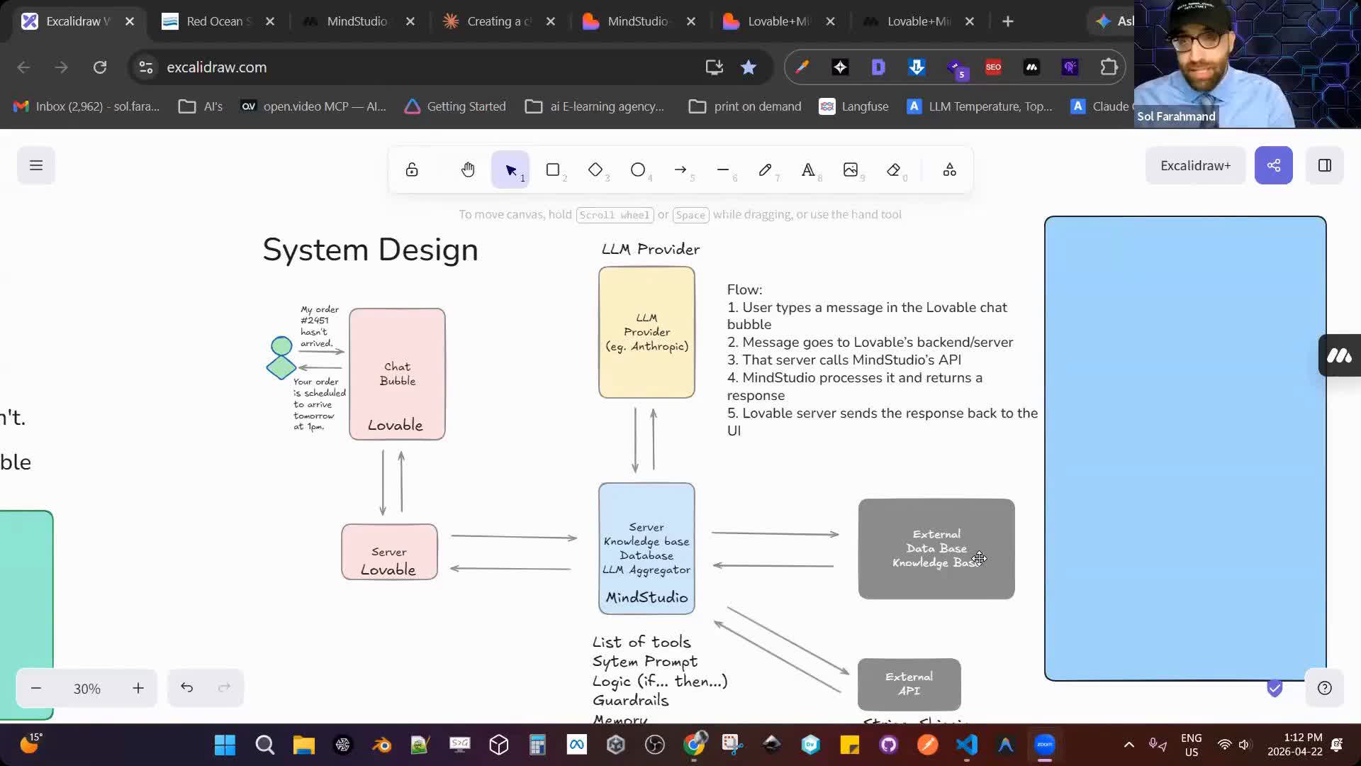Open the Langfuse bookmark
Image resolution: width=1361 pixels, height=766 pixels.
pyautogui.click(x=853, y=106)
